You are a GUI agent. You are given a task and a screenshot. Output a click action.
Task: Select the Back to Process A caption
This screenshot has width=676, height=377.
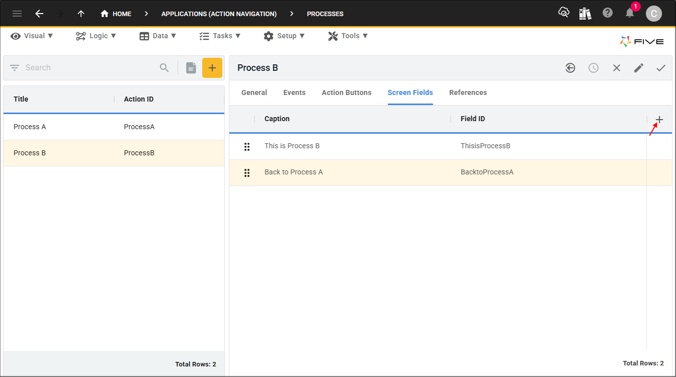point(294,172)
